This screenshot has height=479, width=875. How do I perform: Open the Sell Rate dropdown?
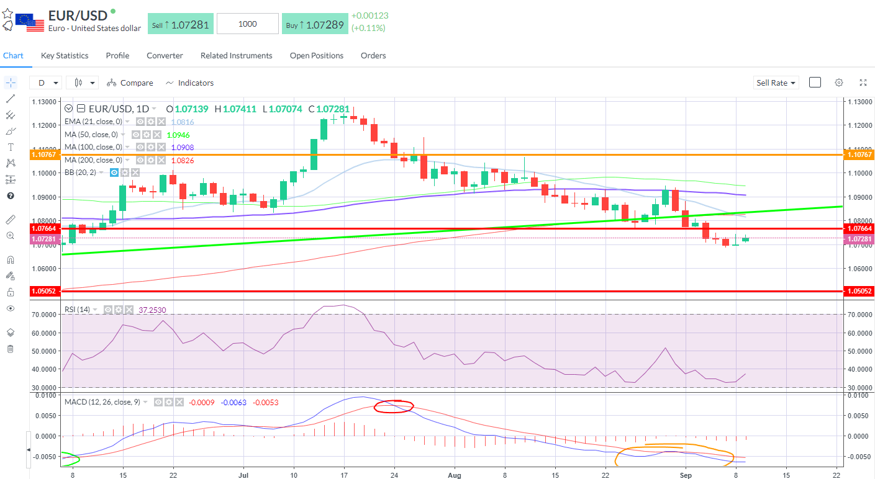776,83
